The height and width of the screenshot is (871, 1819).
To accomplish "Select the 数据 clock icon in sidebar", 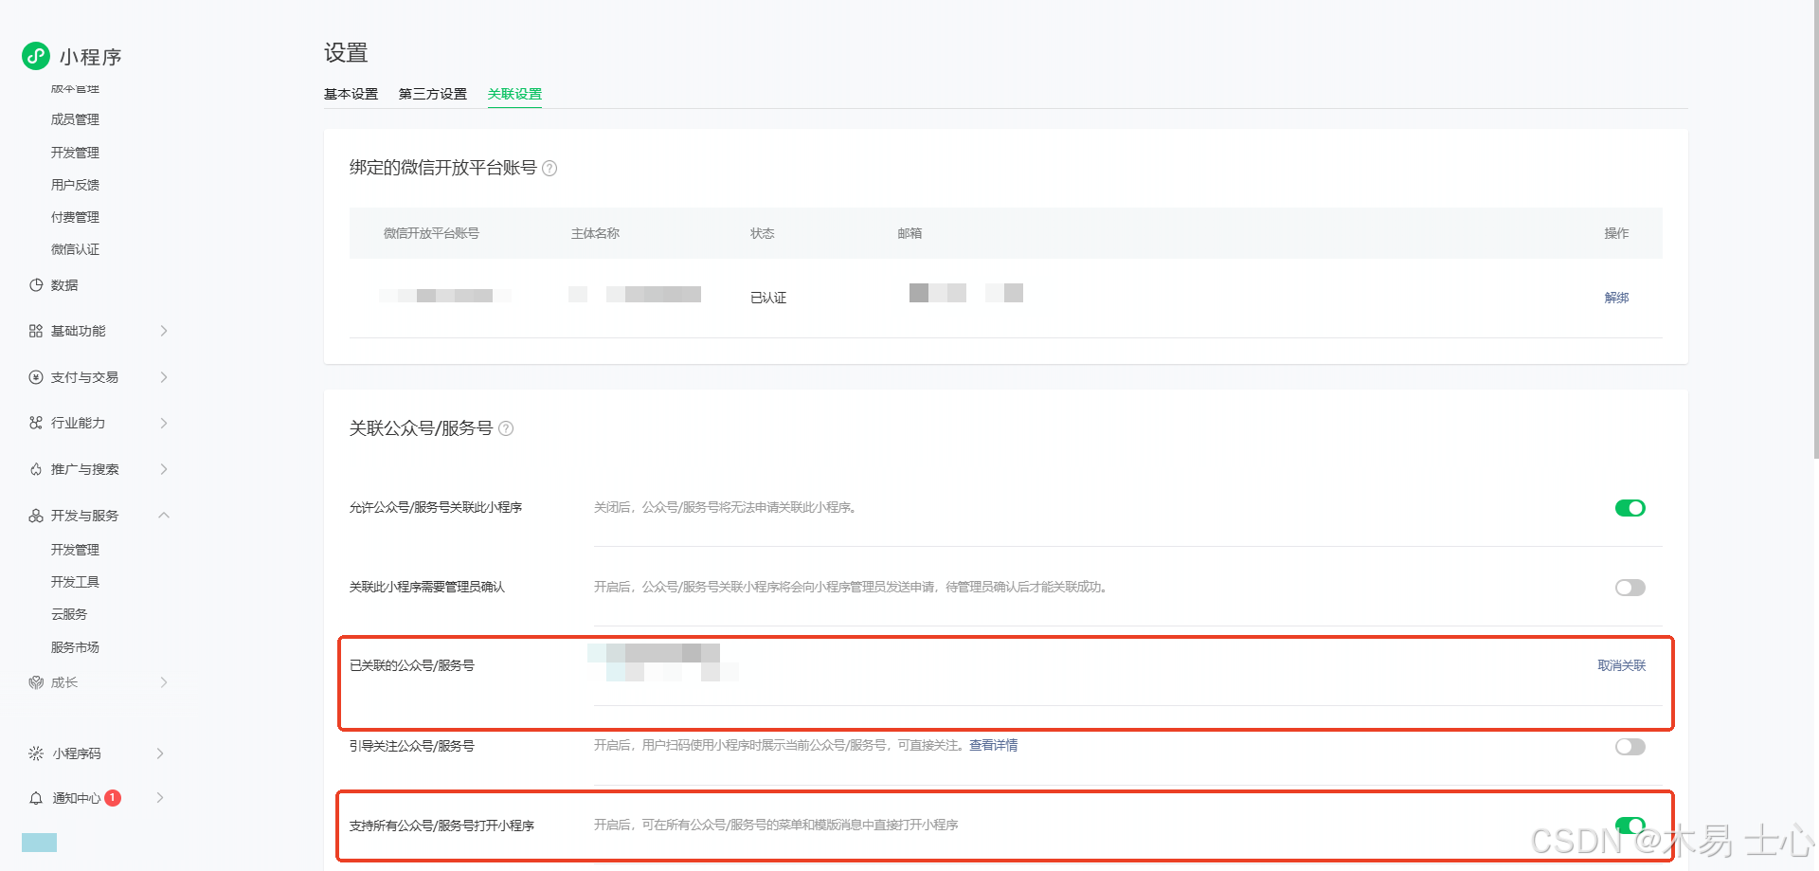I will [x=35, y=284].
